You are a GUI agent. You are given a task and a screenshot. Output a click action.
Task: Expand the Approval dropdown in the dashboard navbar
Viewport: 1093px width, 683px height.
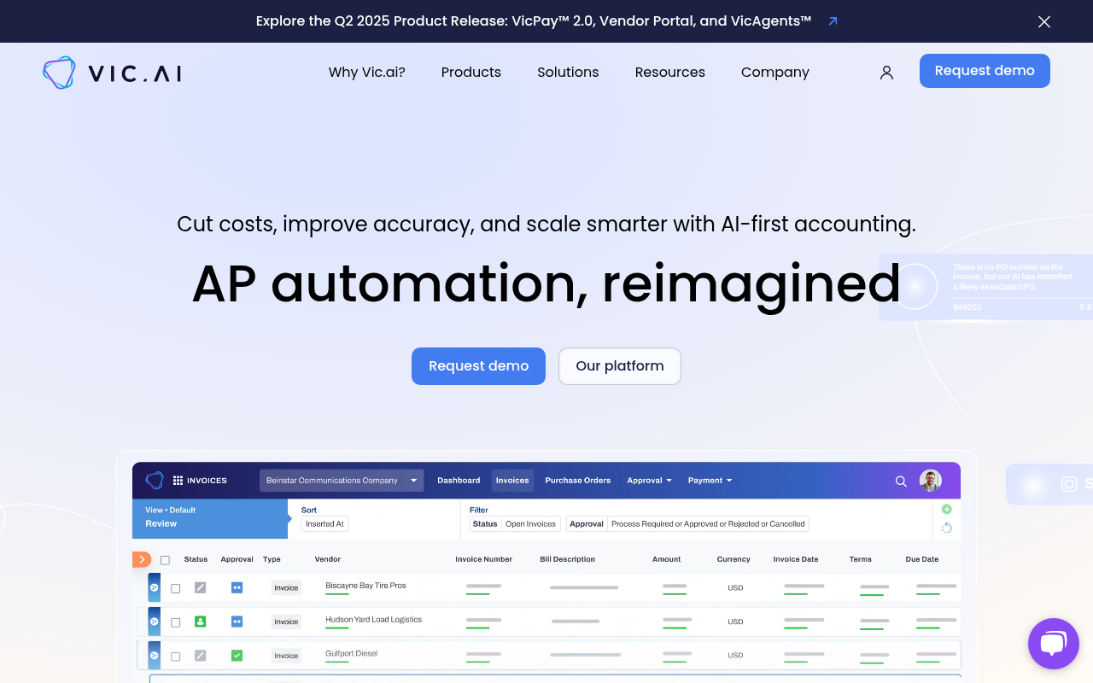(x=649, y=480)
